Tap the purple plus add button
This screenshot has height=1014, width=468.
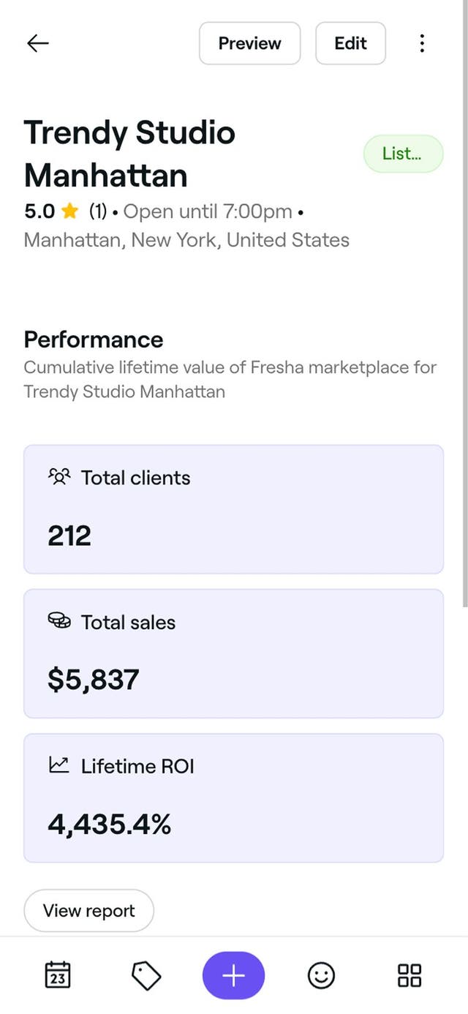[233, 975]
